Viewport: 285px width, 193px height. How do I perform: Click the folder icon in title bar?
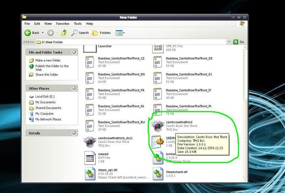click(25, 17)
